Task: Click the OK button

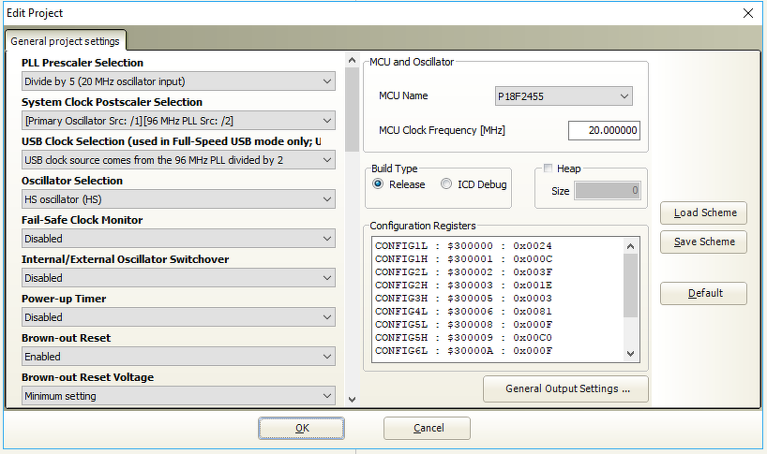Action: coord(301,428)
